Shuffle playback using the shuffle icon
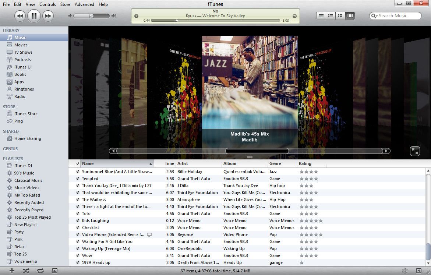431x275 pixels. click(x=25, y=271)
